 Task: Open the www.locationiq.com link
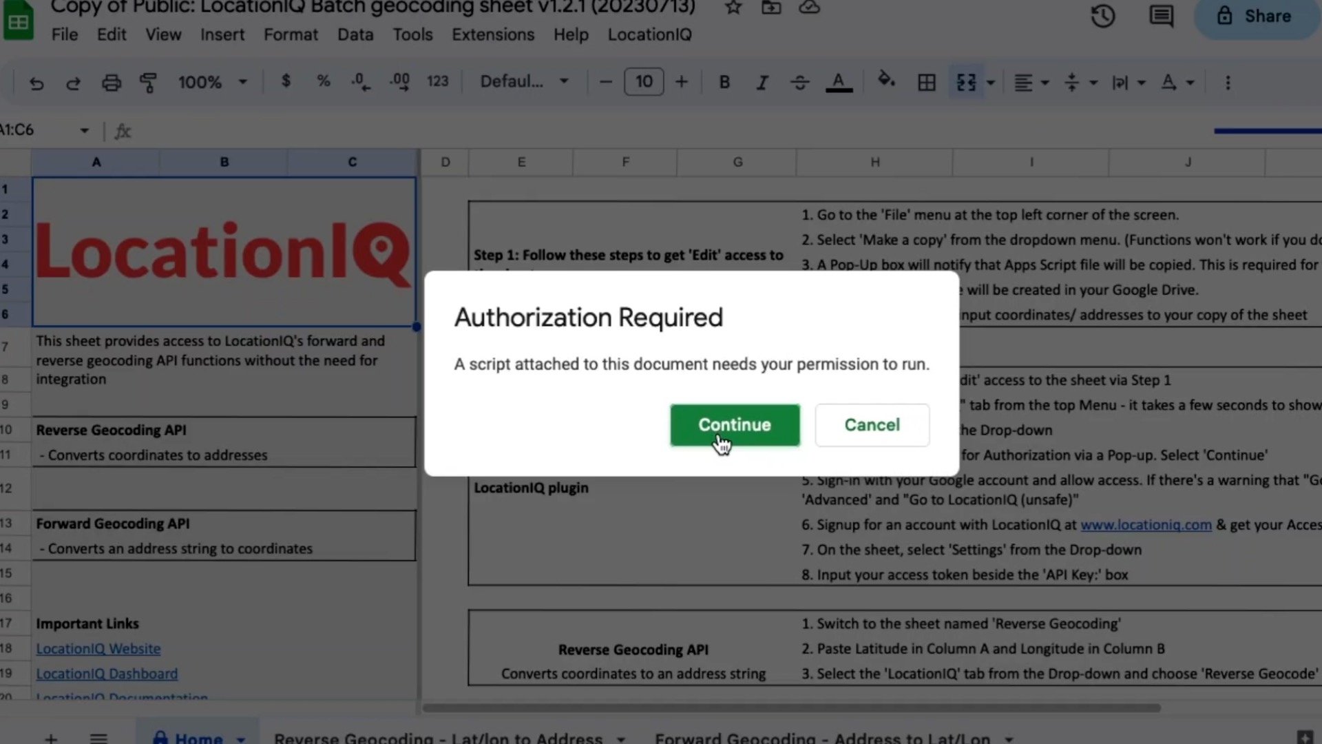click(1146, 525)
